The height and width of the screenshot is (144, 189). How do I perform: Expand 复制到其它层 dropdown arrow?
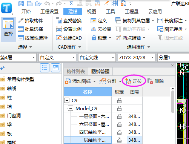pyautogui.click(x=153, y=21)
